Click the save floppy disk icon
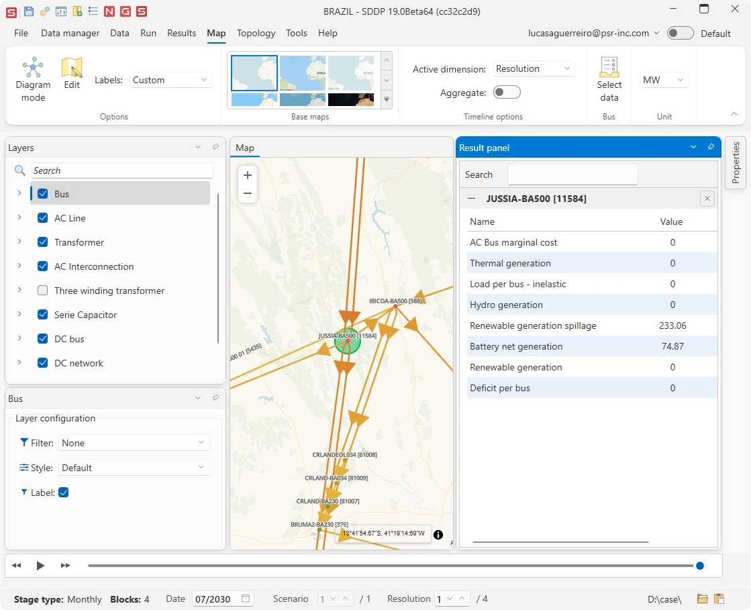 [29, 11]
